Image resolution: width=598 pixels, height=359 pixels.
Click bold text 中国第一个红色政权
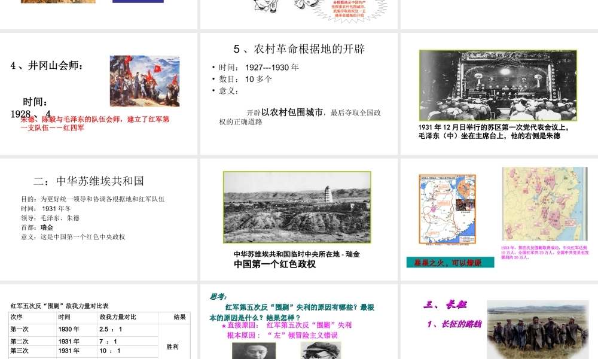point(274,264)
